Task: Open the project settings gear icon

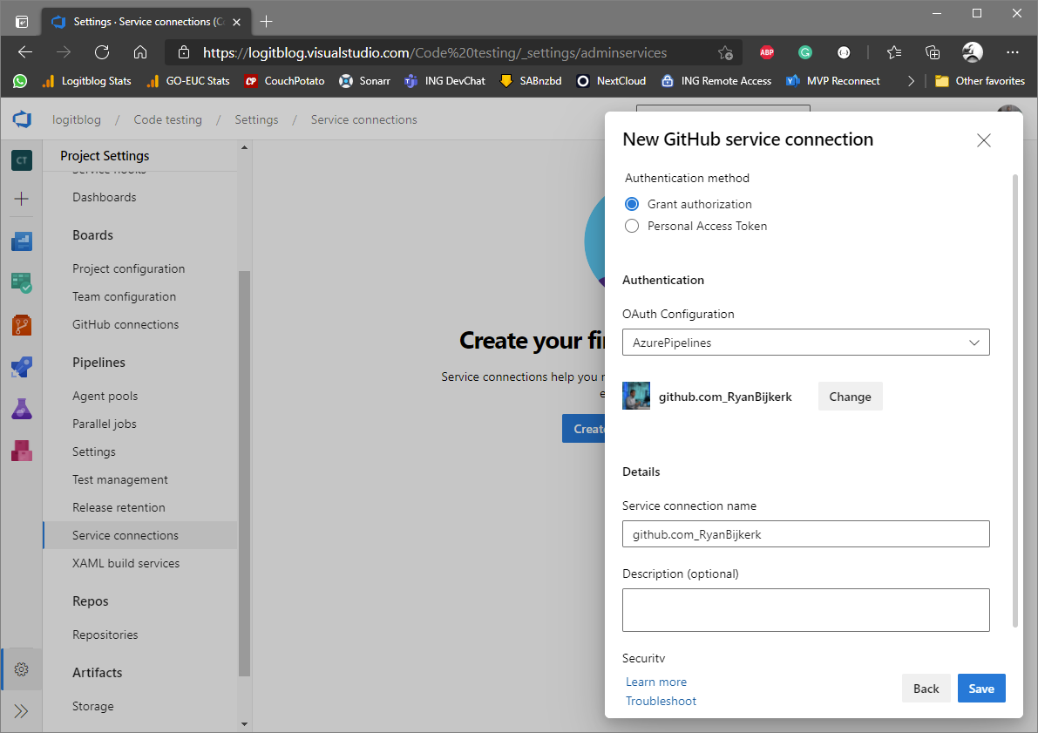Action: tap(22, 669)
